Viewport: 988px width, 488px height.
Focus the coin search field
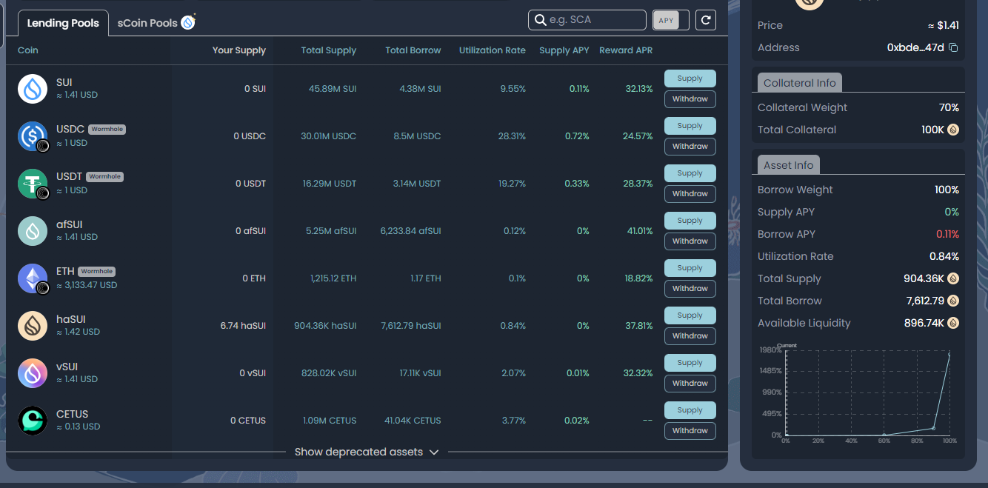click(x=587, y=20)
